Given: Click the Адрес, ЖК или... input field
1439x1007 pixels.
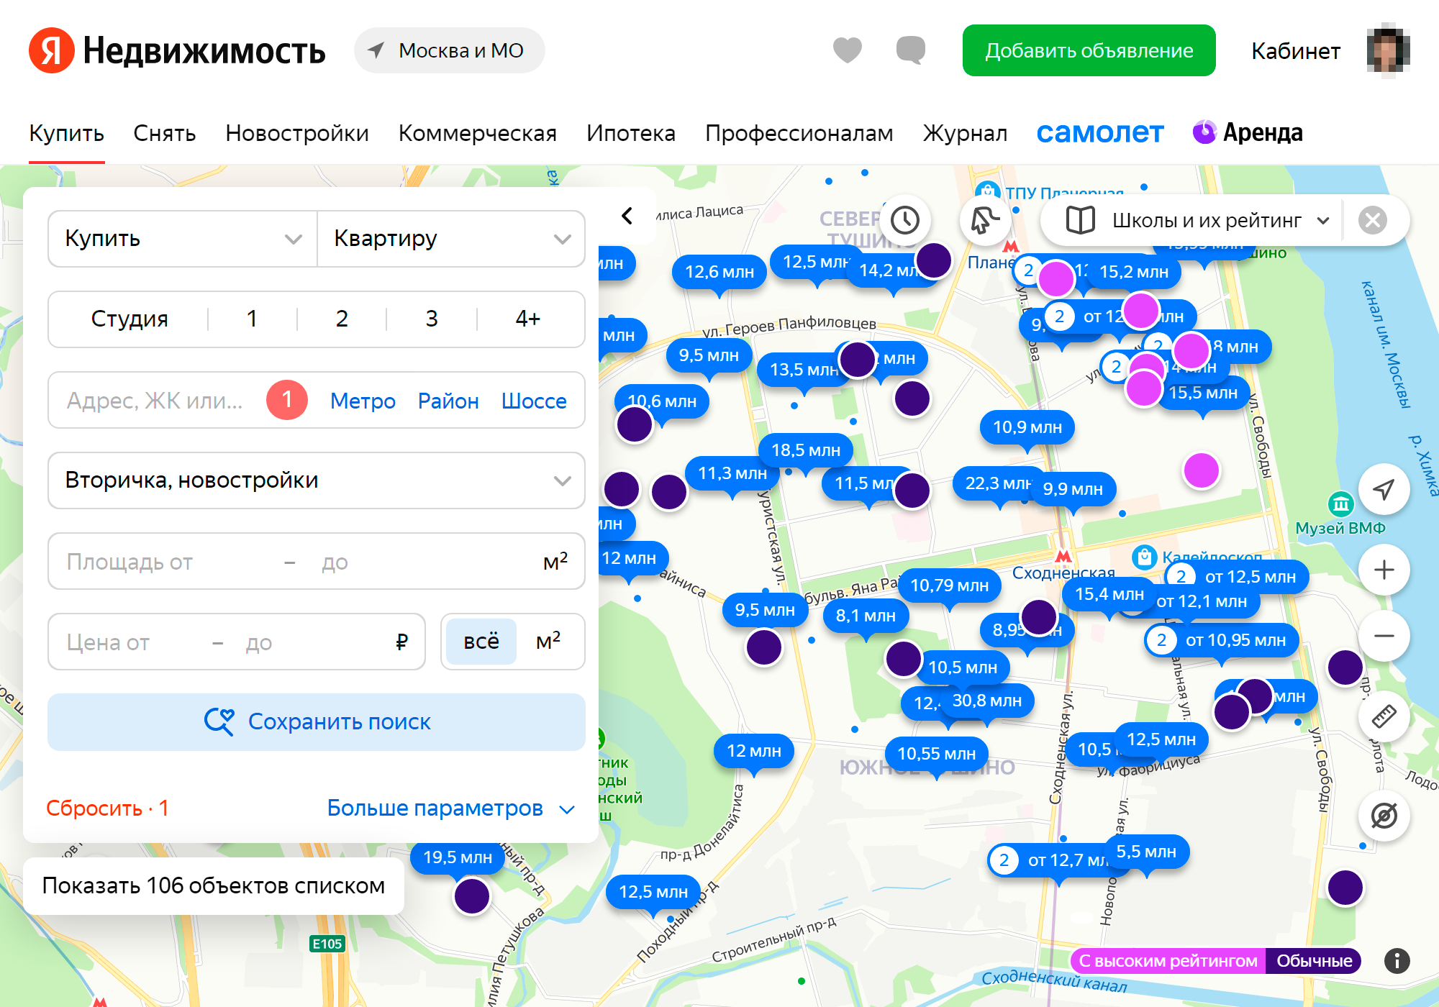Looking at the screenshot, I should (x=155, y=400).
